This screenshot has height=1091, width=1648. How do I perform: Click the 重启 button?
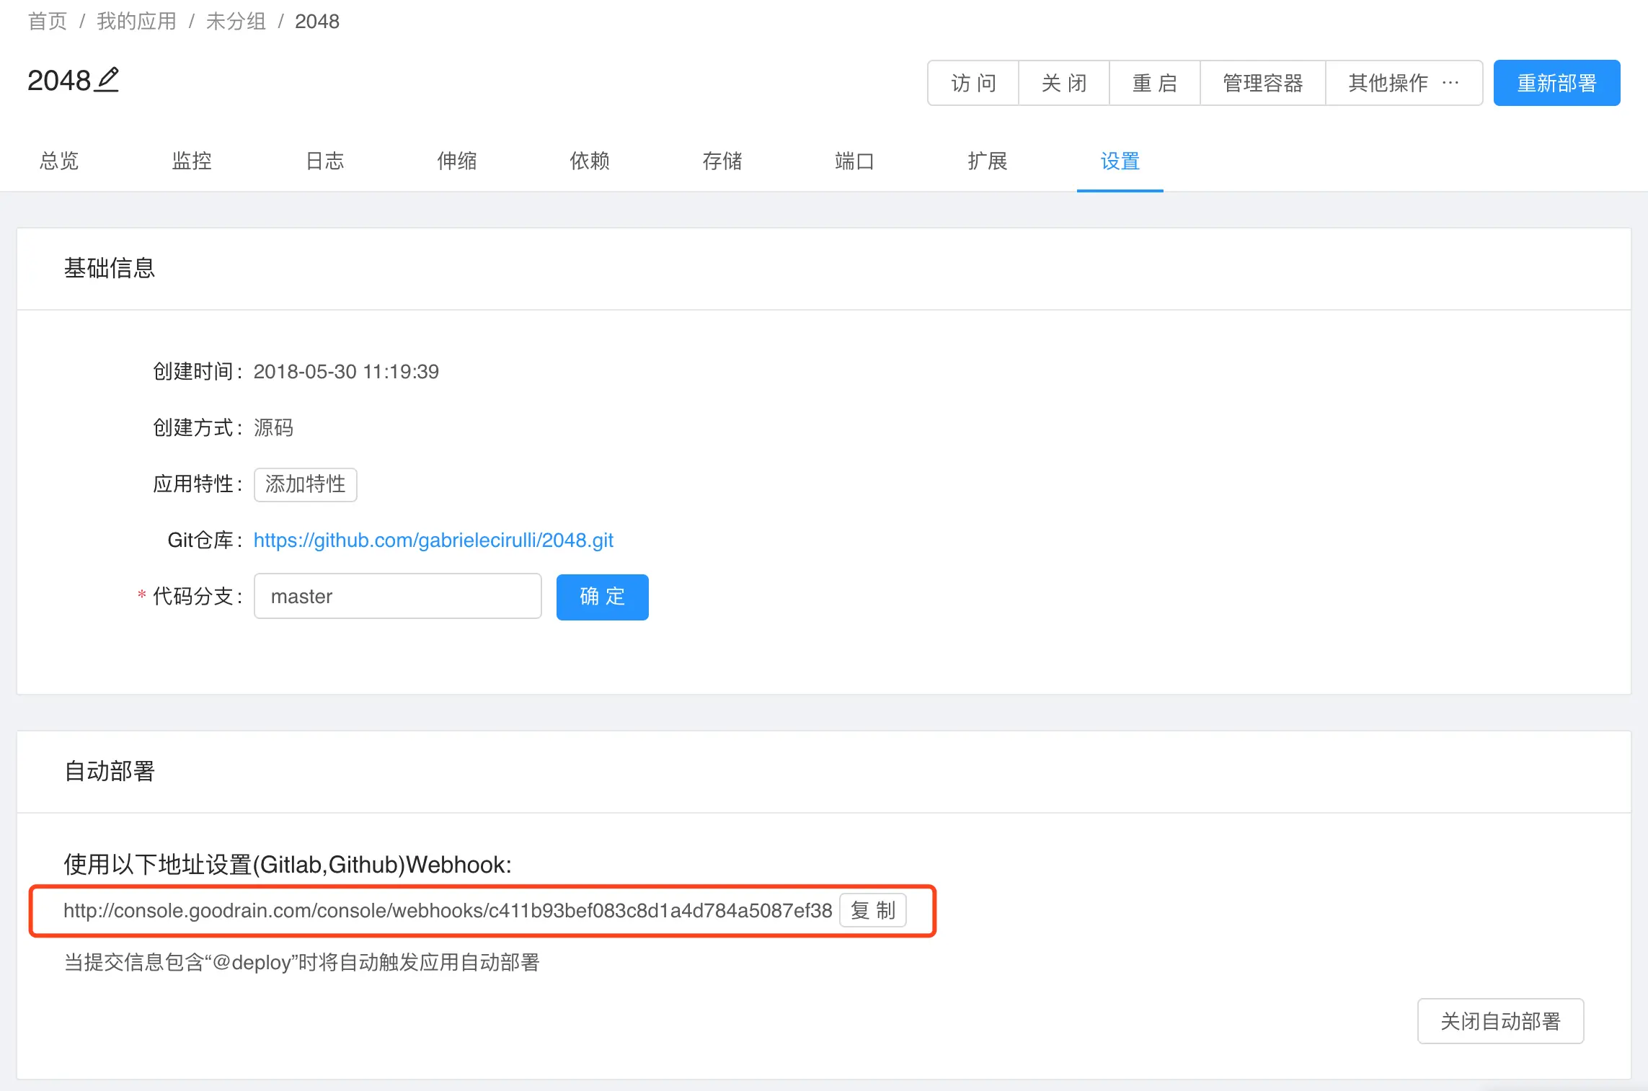click(1154, 83)
